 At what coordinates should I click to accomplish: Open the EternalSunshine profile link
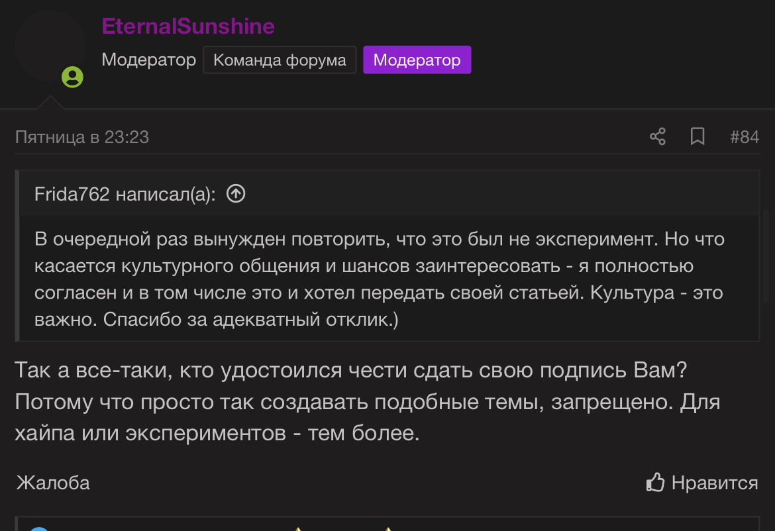pyautogui.click(x=188, y=26)
